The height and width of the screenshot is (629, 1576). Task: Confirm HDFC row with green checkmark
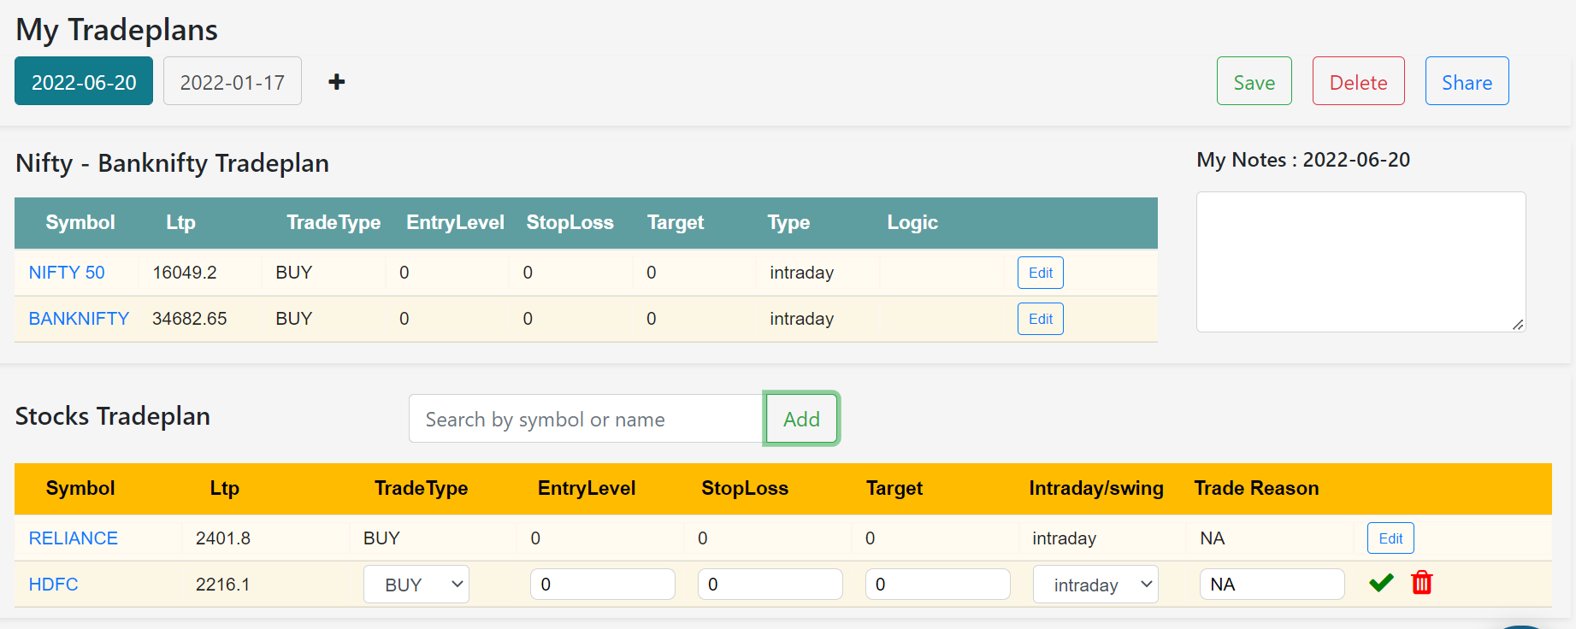point(1381,583)
